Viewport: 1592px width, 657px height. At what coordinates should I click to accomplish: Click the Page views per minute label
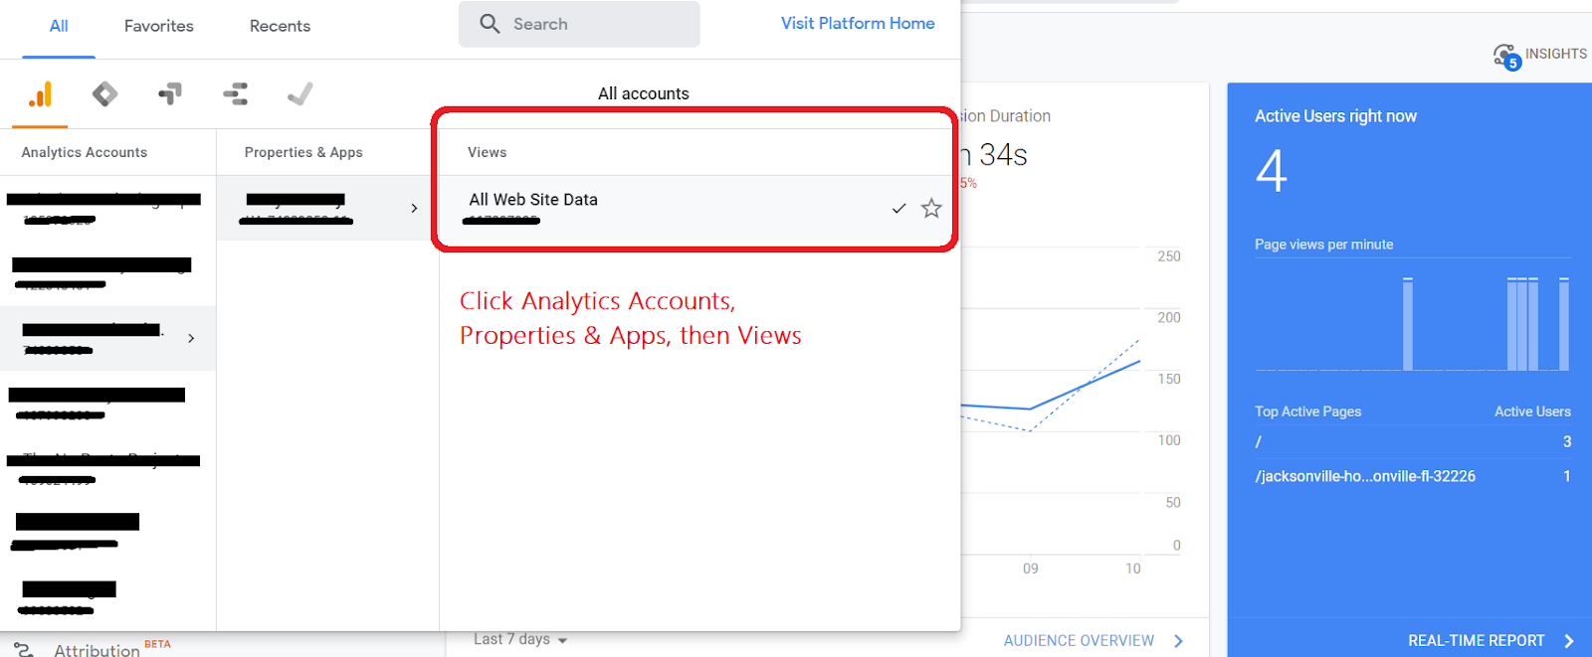(x=1323, y=245)
